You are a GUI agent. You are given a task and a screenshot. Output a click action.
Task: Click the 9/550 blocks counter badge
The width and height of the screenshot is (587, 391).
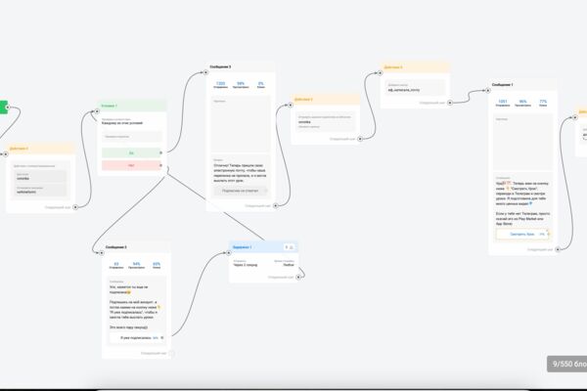tap(566, 364)
